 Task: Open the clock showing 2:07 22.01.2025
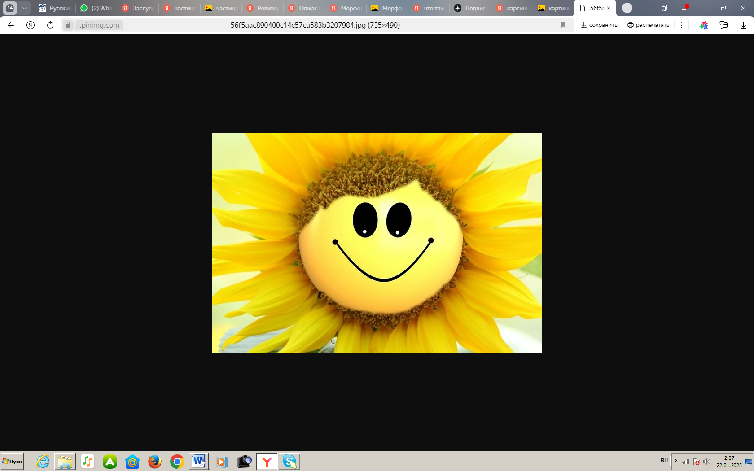[729, 462]
